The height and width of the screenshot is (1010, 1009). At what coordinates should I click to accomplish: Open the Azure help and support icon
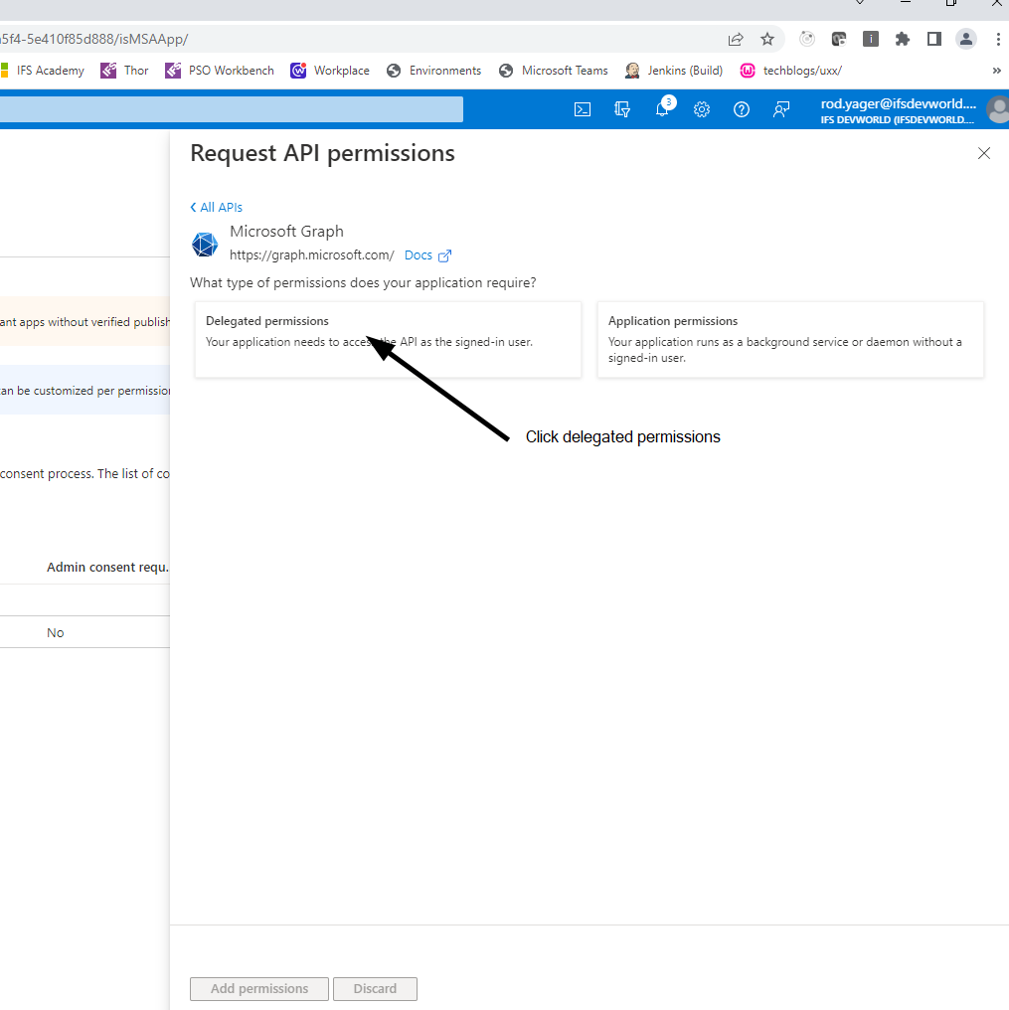742,109
